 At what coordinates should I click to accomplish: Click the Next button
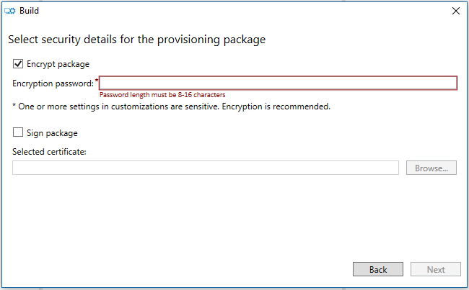(436, 269)
